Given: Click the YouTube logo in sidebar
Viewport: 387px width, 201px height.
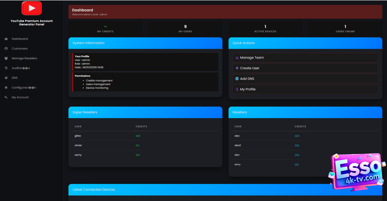Looking at the screenshot, I should (x=31, y=8).
